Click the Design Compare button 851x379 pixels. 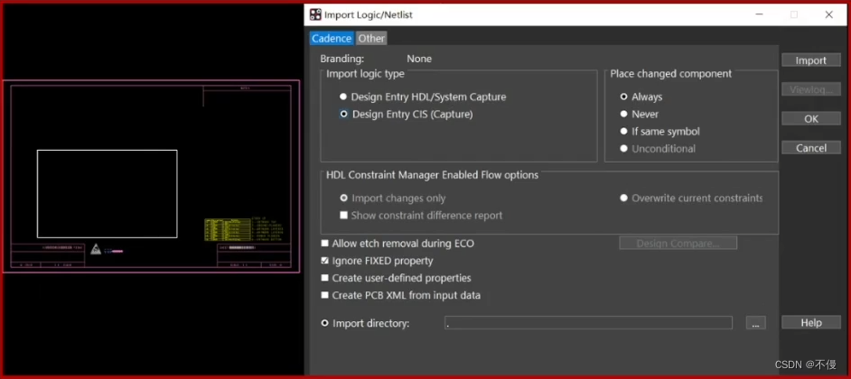(x=678, y=244)
